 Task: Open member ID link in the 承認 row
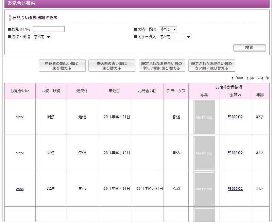point(235,189)
